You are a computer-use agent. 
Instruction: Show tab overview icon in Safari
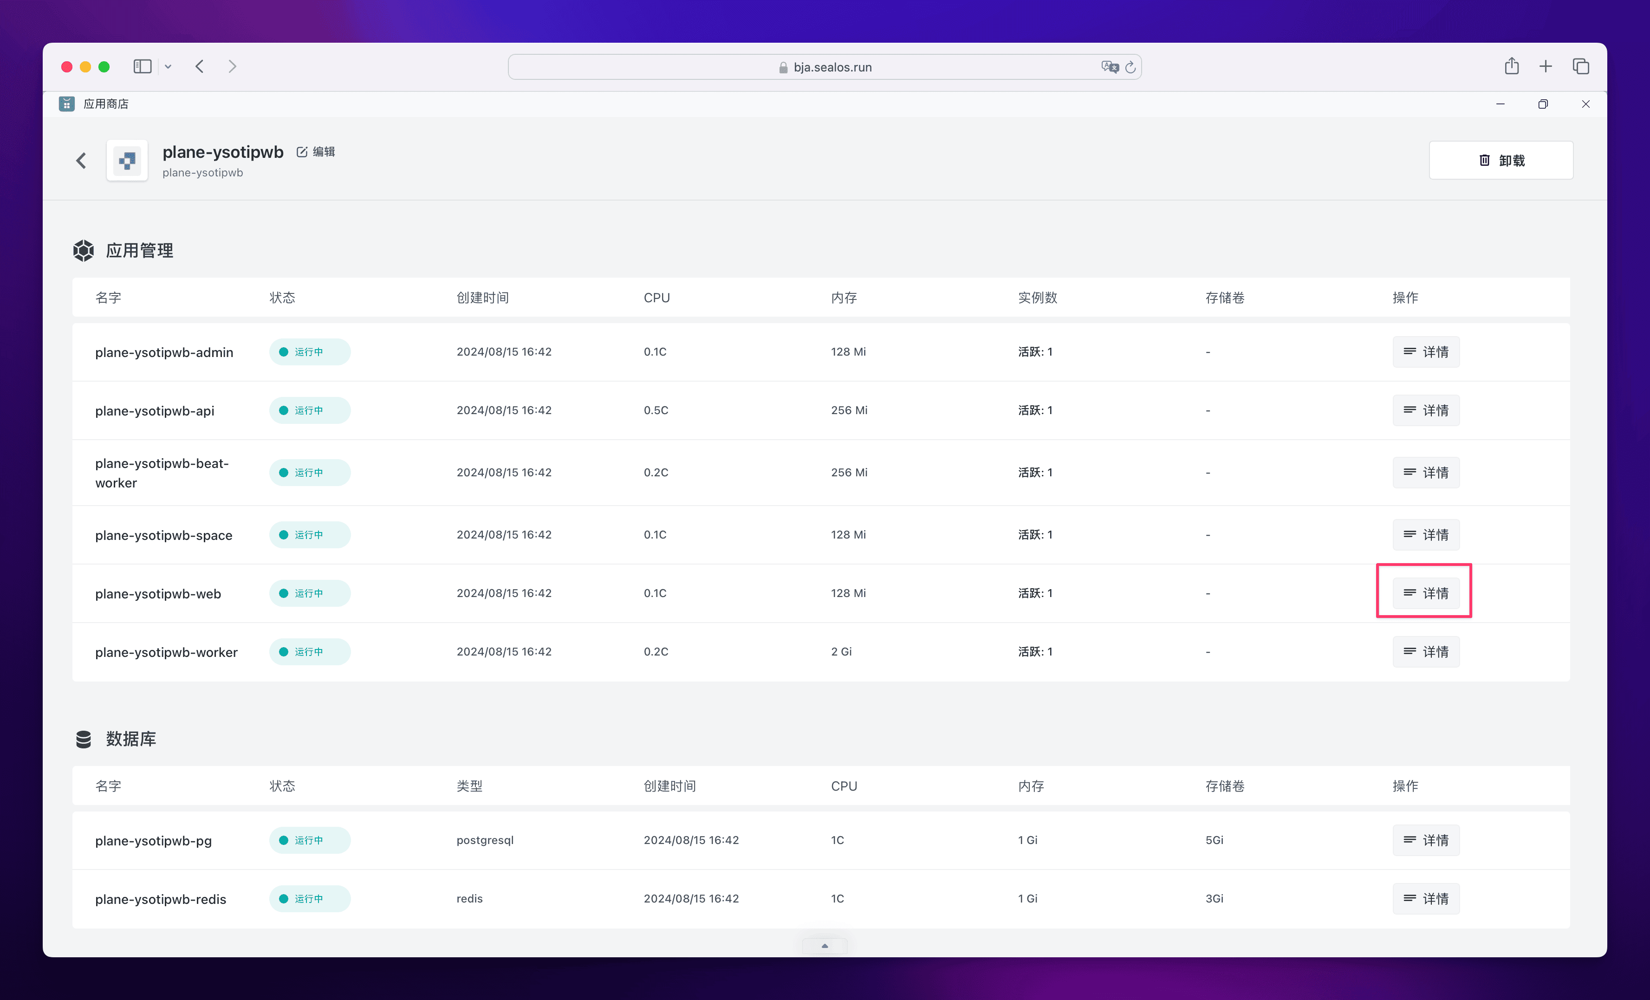click(1580, 66)
